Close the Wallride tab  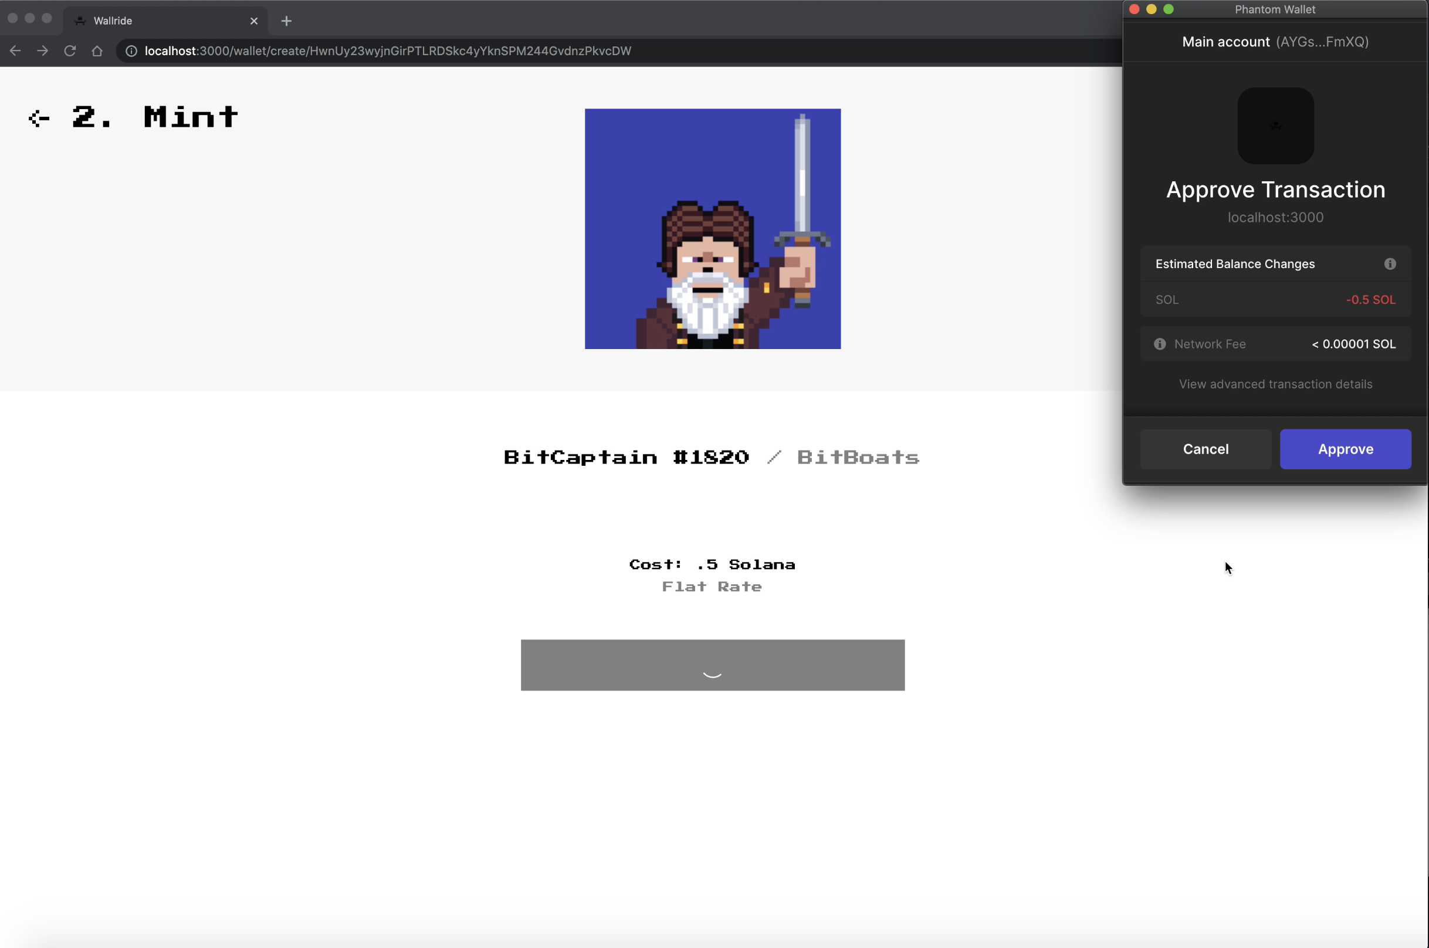(x=254, y=21)
